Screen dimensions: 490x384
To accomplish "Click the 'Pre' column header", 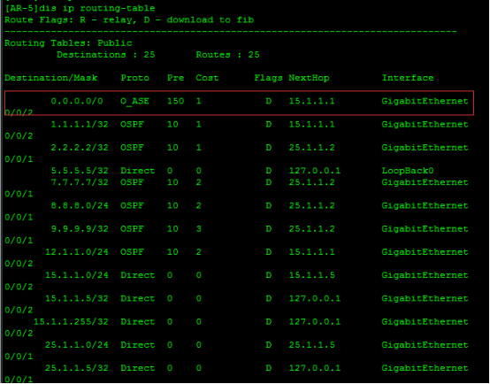I will pyautogui.click(x=175, y=78).
